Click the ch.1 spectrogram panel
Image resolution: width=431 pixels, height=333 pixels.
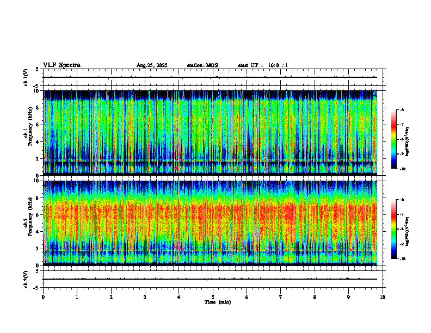pyautogui.click(x=210, y=133)
